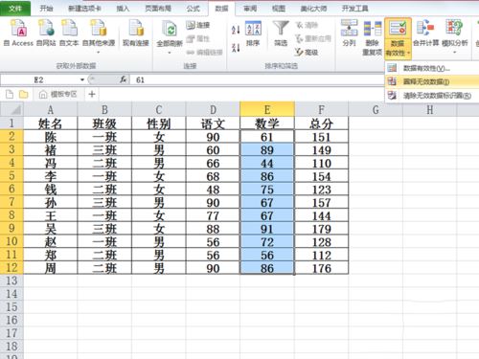Viewport: 479px width, 359px height.
Task: Collapse the Data Validation dropdown arrow
Action: click(408, 53)
